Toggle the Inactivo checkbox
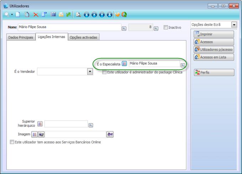The width and height of the screenshot is (242, 174). pyautogui.click(x=166, y=27)
